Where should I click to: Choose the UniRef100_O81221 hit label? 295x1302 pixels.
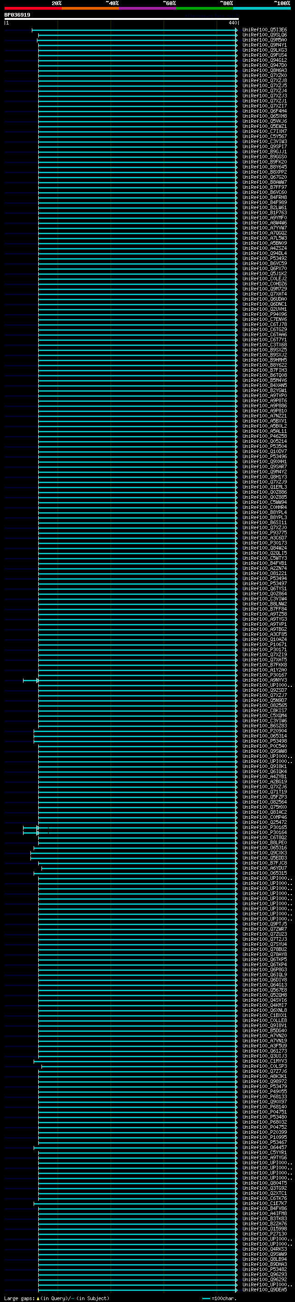pyautogui.click(x=265, y=573)
